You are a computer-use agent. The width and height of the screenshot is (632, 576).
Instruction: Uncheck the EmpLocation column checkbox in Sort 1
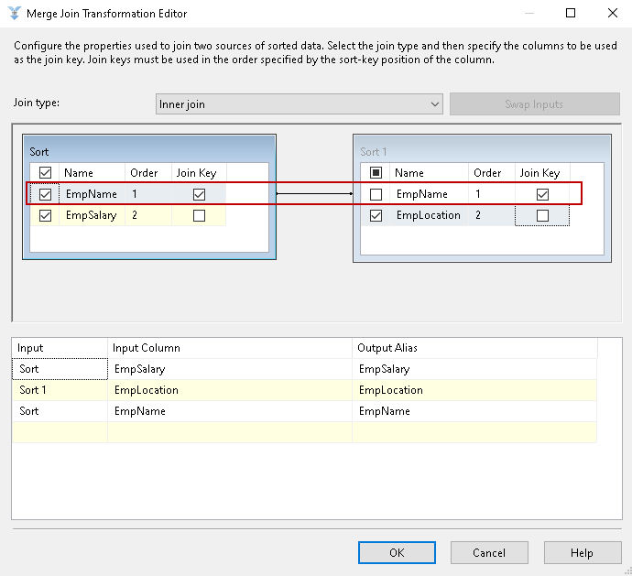pos(376,215)
